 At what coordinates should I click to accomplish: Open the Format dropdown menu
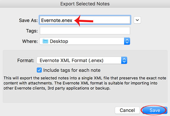(82, 60)
